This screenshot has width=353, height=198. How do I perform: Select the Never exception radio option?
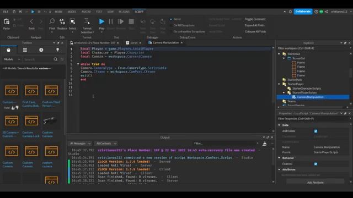[x=175, y=19]
